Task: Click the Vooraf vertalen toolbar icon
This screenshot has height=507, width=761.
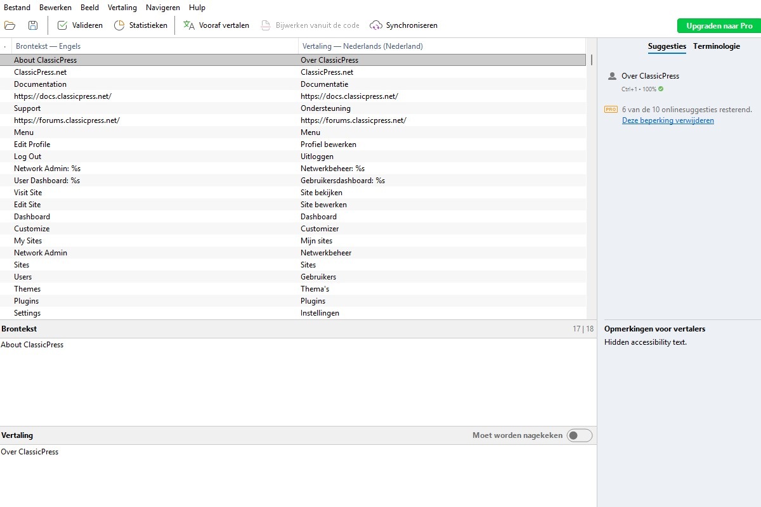Action: 189,25
